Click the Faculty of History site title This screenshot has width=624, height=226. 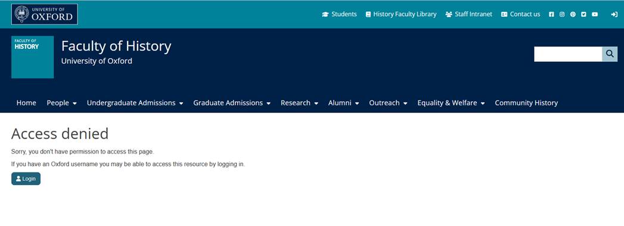(116, 46)
